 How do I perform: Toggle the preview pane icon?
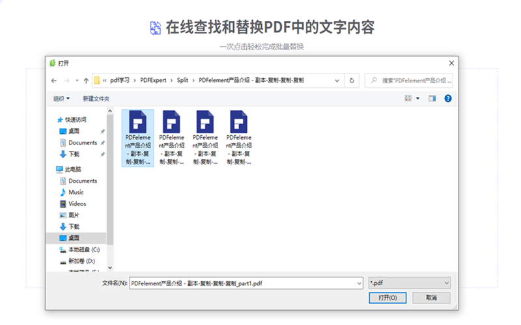pos(432,98)
